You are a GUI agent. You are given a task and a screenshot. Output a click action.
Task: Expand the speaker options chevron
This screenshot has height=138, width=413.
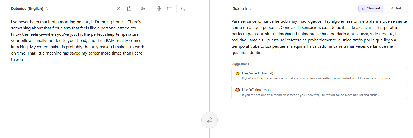point(150,9)
